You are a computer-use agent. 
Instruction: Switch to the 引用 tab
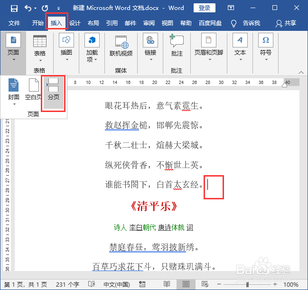click(x=112, y=23)
